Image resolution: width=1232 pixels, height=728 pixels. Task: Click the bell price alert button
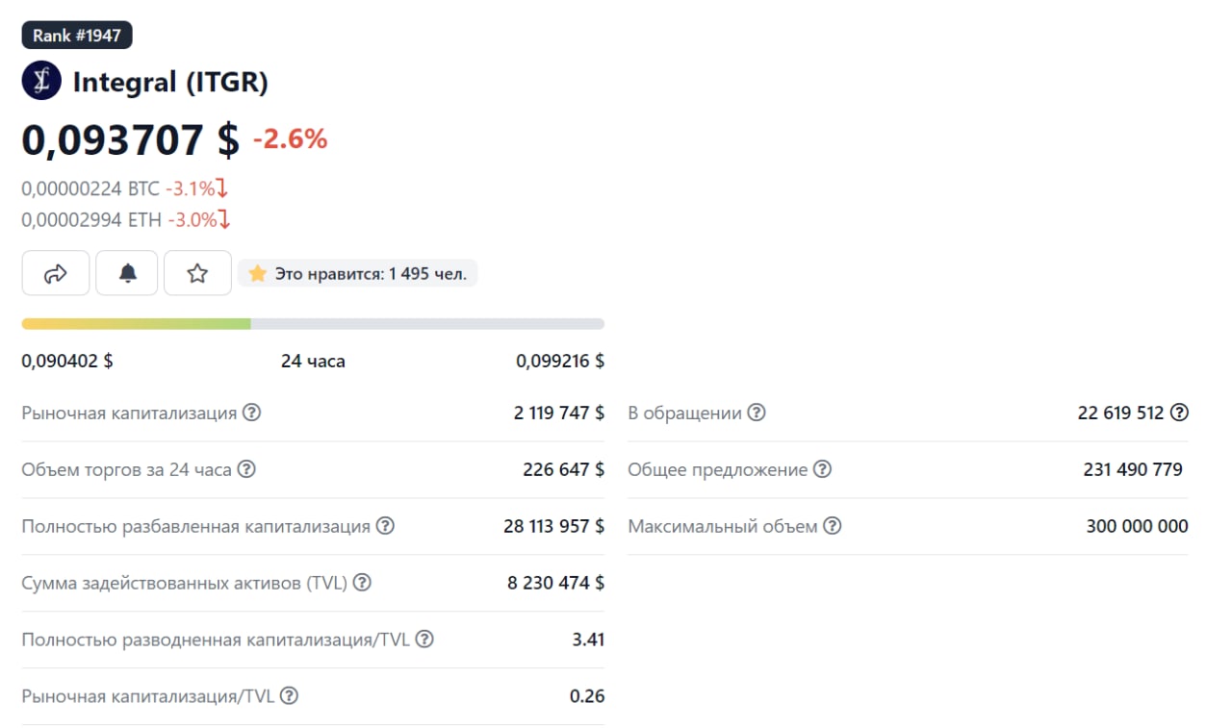(127, 273)
